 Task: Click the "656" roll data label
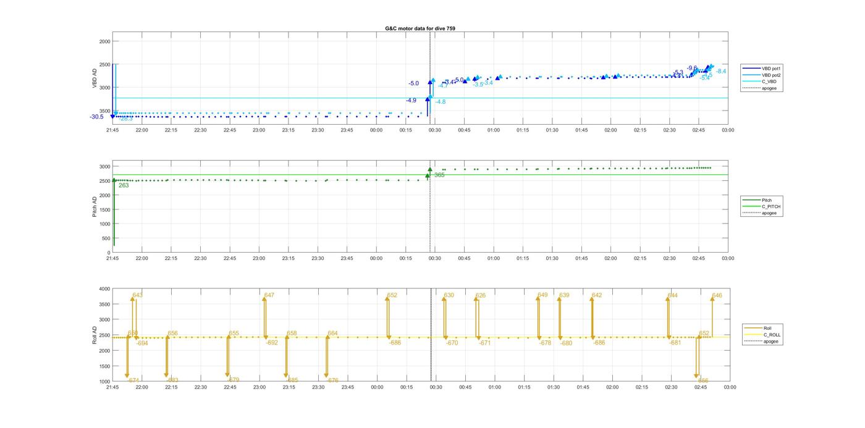[x=173, y=334]
